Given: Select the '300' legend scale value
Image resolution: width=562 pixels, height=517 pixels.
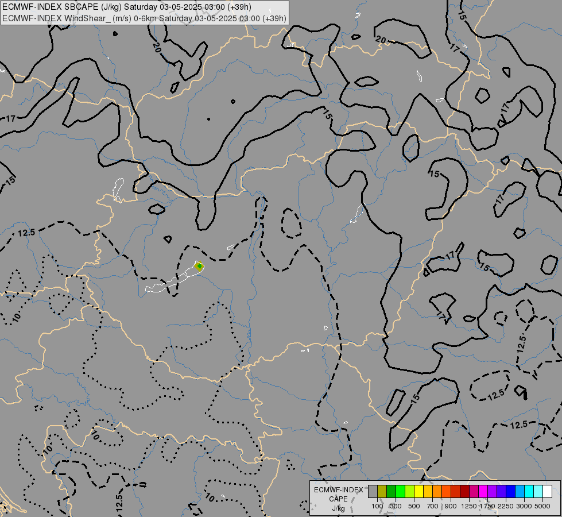Looking at the screenshot, I should tap(396, 506).
